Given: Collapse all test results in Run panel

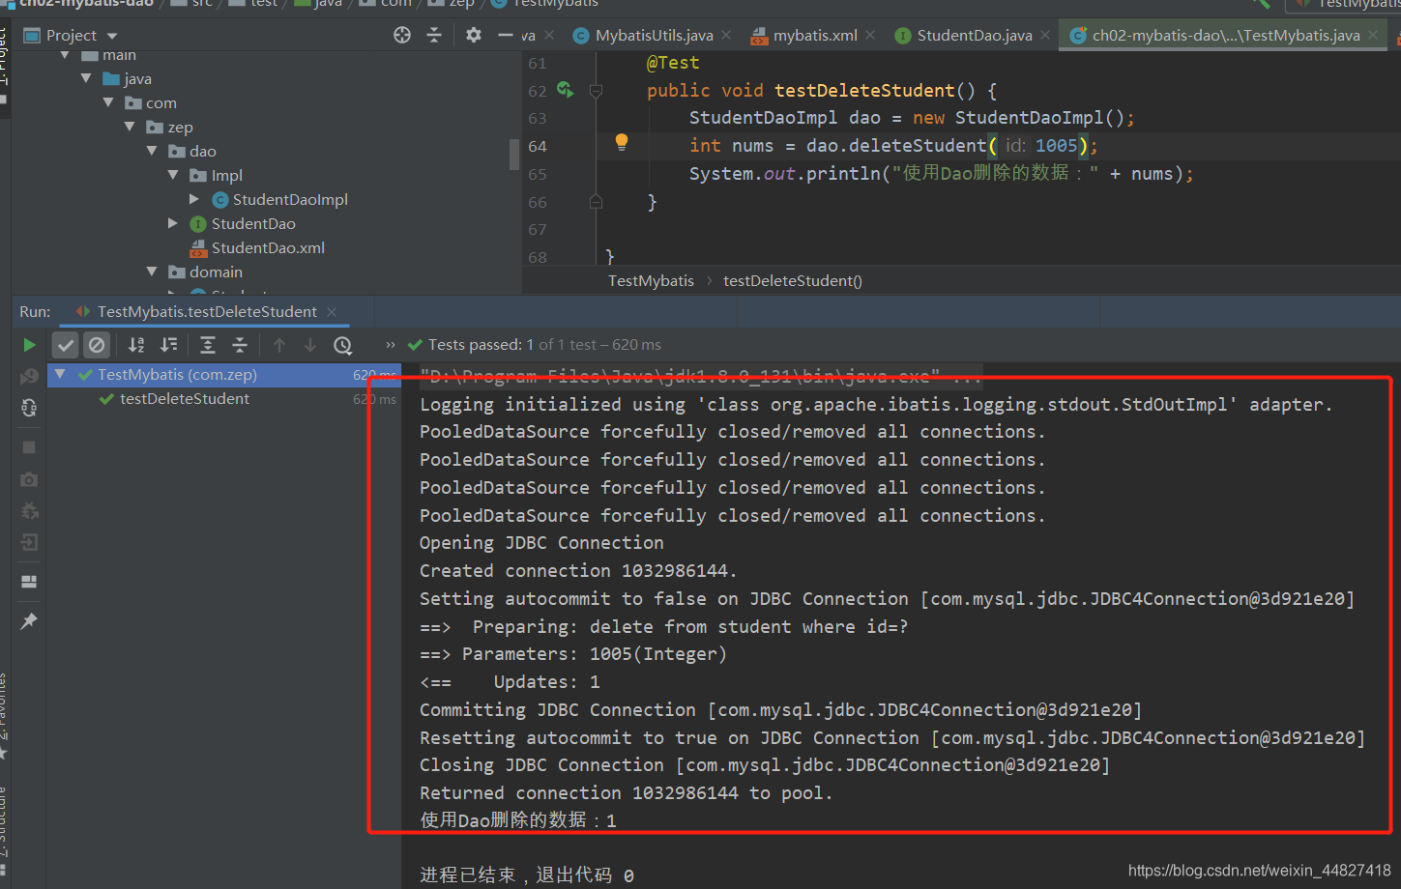Looking at the screenshot, I should 240,345.
